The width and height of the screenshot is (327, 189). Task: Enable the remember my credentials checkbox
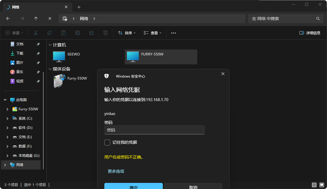107,143
